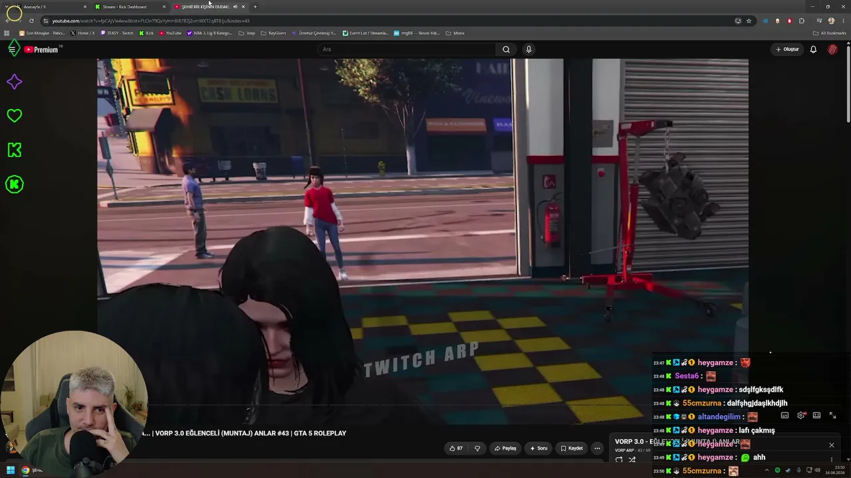Open the Chrome apps grid shortcut
This screenshot has height=478, width=851.
point(7,33)
